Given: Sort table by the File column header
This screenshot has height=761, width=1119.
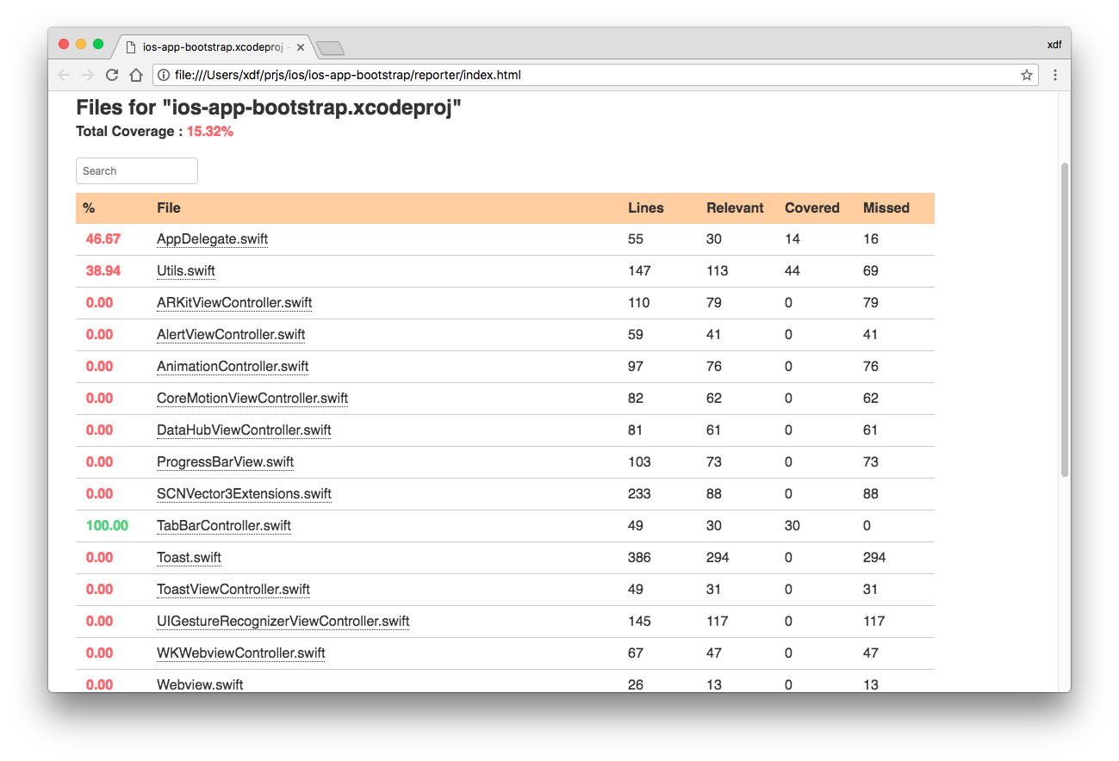Looking at the screenshot, I should 169,208.
